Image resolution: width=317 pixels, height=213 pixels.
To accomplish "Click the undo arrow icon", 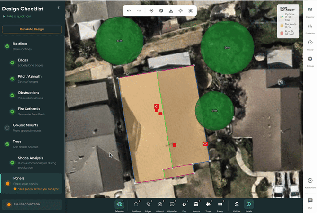I will point(129,10).
